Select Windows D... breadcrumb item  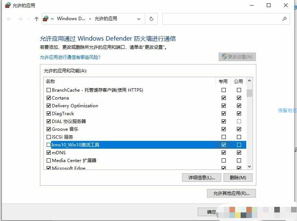click(x=71, y=19)
